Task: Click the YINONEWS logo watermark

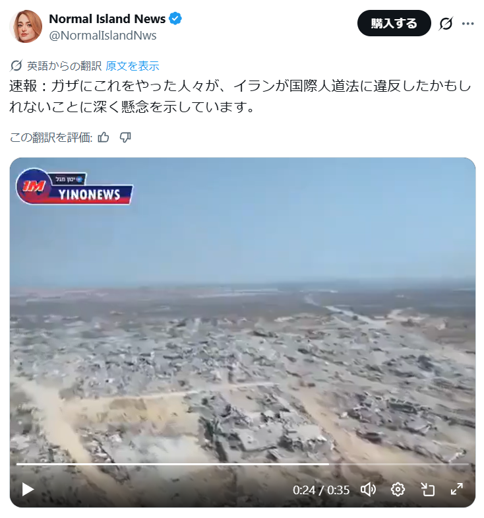Action: pos(75,187)
